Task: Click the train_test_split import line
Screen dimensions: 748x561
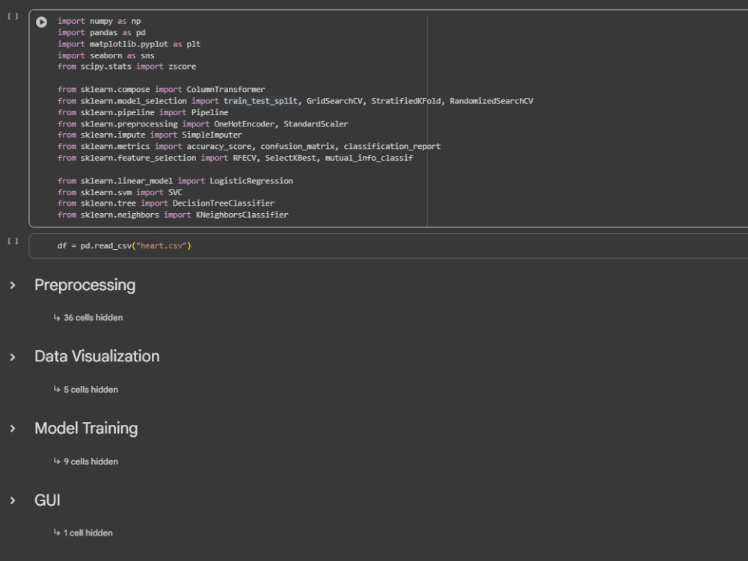Action: 295,101
